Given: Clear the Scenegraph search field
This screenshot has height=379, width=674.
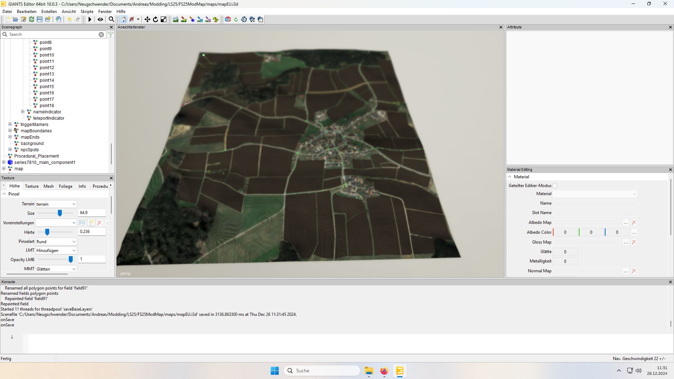Looking at the screenshot, I should [101, 34].
